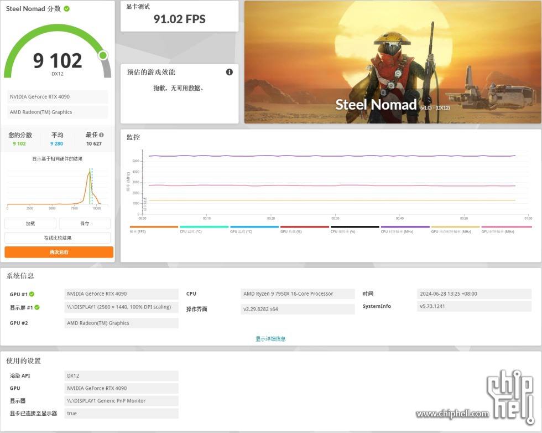This screenshot has width=542, height=433.
Task: Run the benchmark again with 再次运行
Action: pos(59,252)
